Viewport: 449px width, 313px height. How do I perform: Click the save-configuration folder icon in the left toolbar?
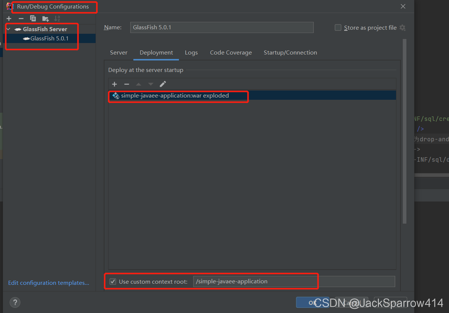[45, 19]
